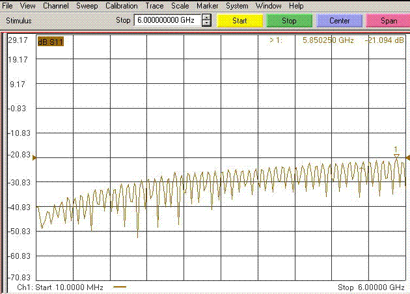Screen dimensions: 410x294
Task: Open the Calibration menu
Action: click(x=121, y=5)
